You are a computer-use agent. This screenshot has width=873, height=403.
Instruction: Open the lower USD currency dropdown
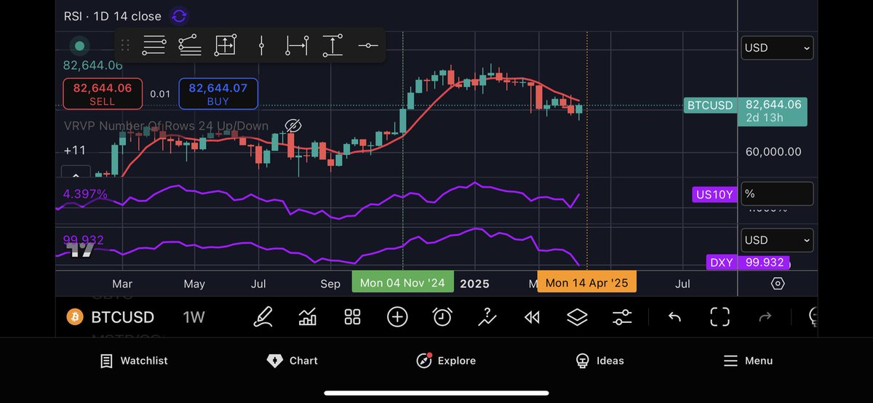click(777, 240)
